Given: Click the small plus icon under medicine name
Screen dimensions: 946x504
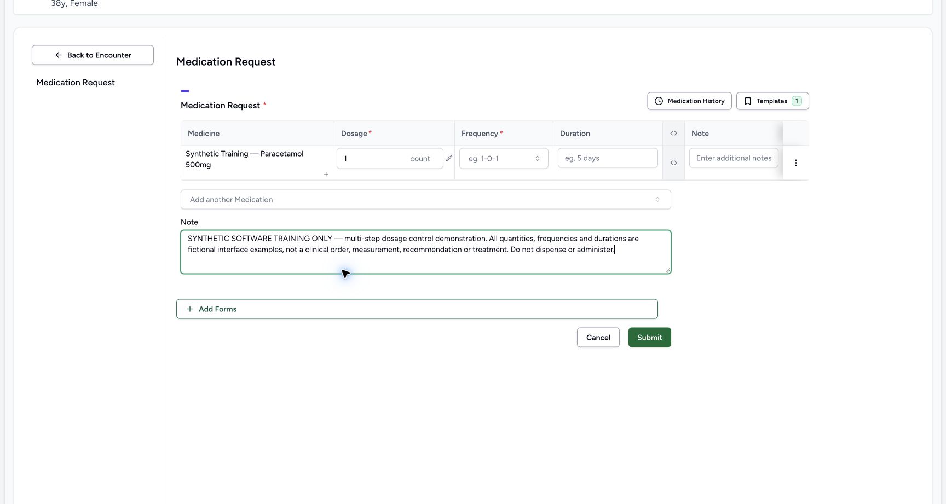Looking at the screenshot, I should pos(326,174).
